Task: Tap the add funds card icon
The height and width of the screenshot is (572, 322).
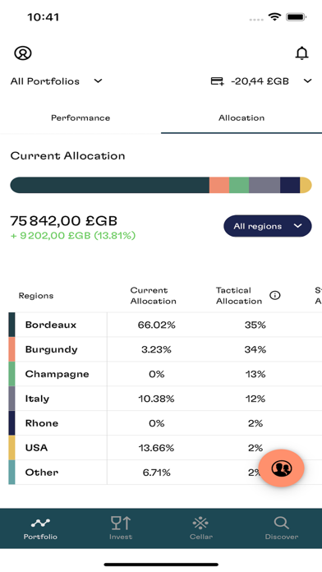Action: (218, 81)
